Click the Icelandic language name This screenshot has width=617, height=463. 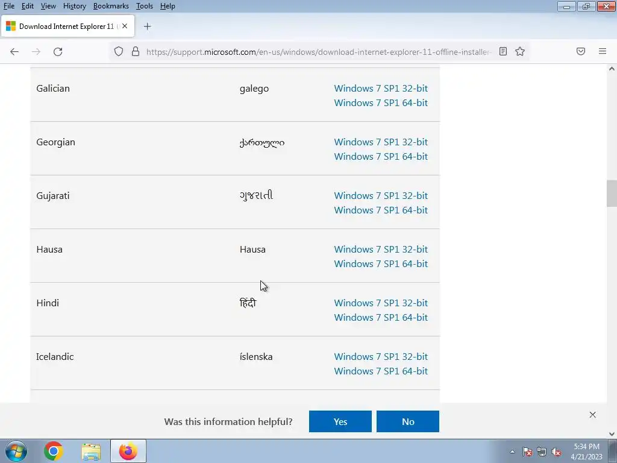(55, 357)
